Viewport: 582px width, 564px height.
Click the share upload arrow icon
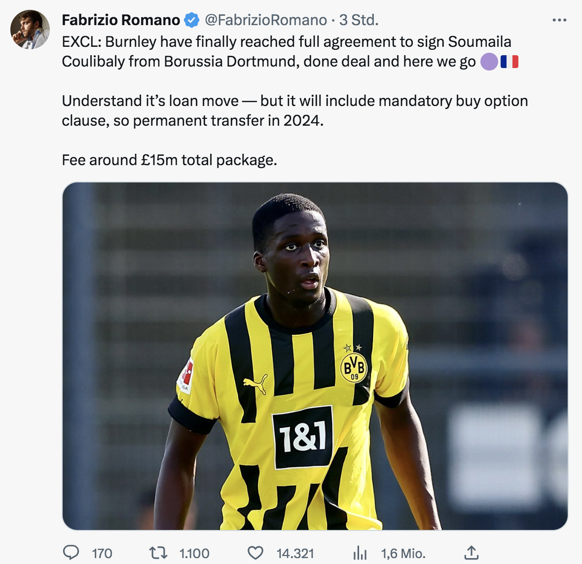(x=472, y=553)
